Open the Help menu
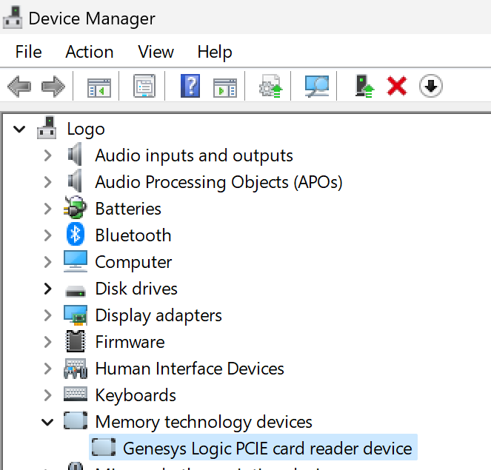The width and height of the screenshot is (491, 470). click(x=215, y=52)
